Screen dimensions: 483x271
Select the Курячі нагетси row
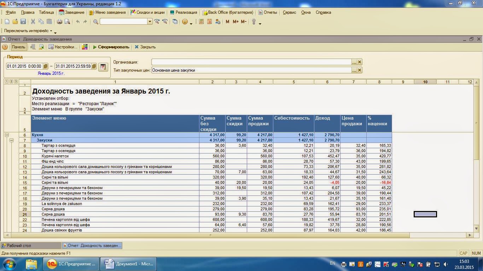211,156
